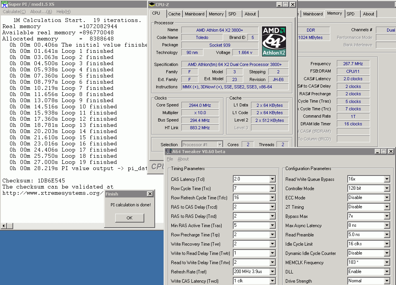Expand Row Precharge Time (Trp) dropdown
Screen dimensions: 396x285
pos(272,234)
